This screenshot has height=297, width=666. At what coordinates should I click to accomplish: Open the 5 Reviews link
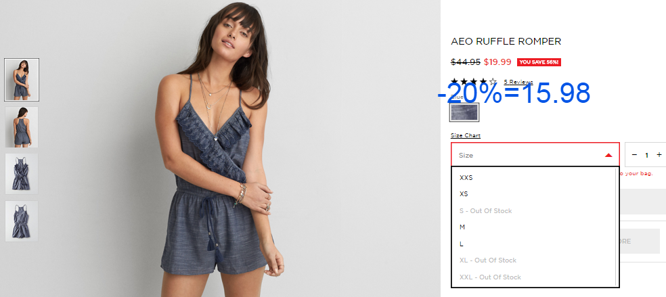click(x=518, y=82)
